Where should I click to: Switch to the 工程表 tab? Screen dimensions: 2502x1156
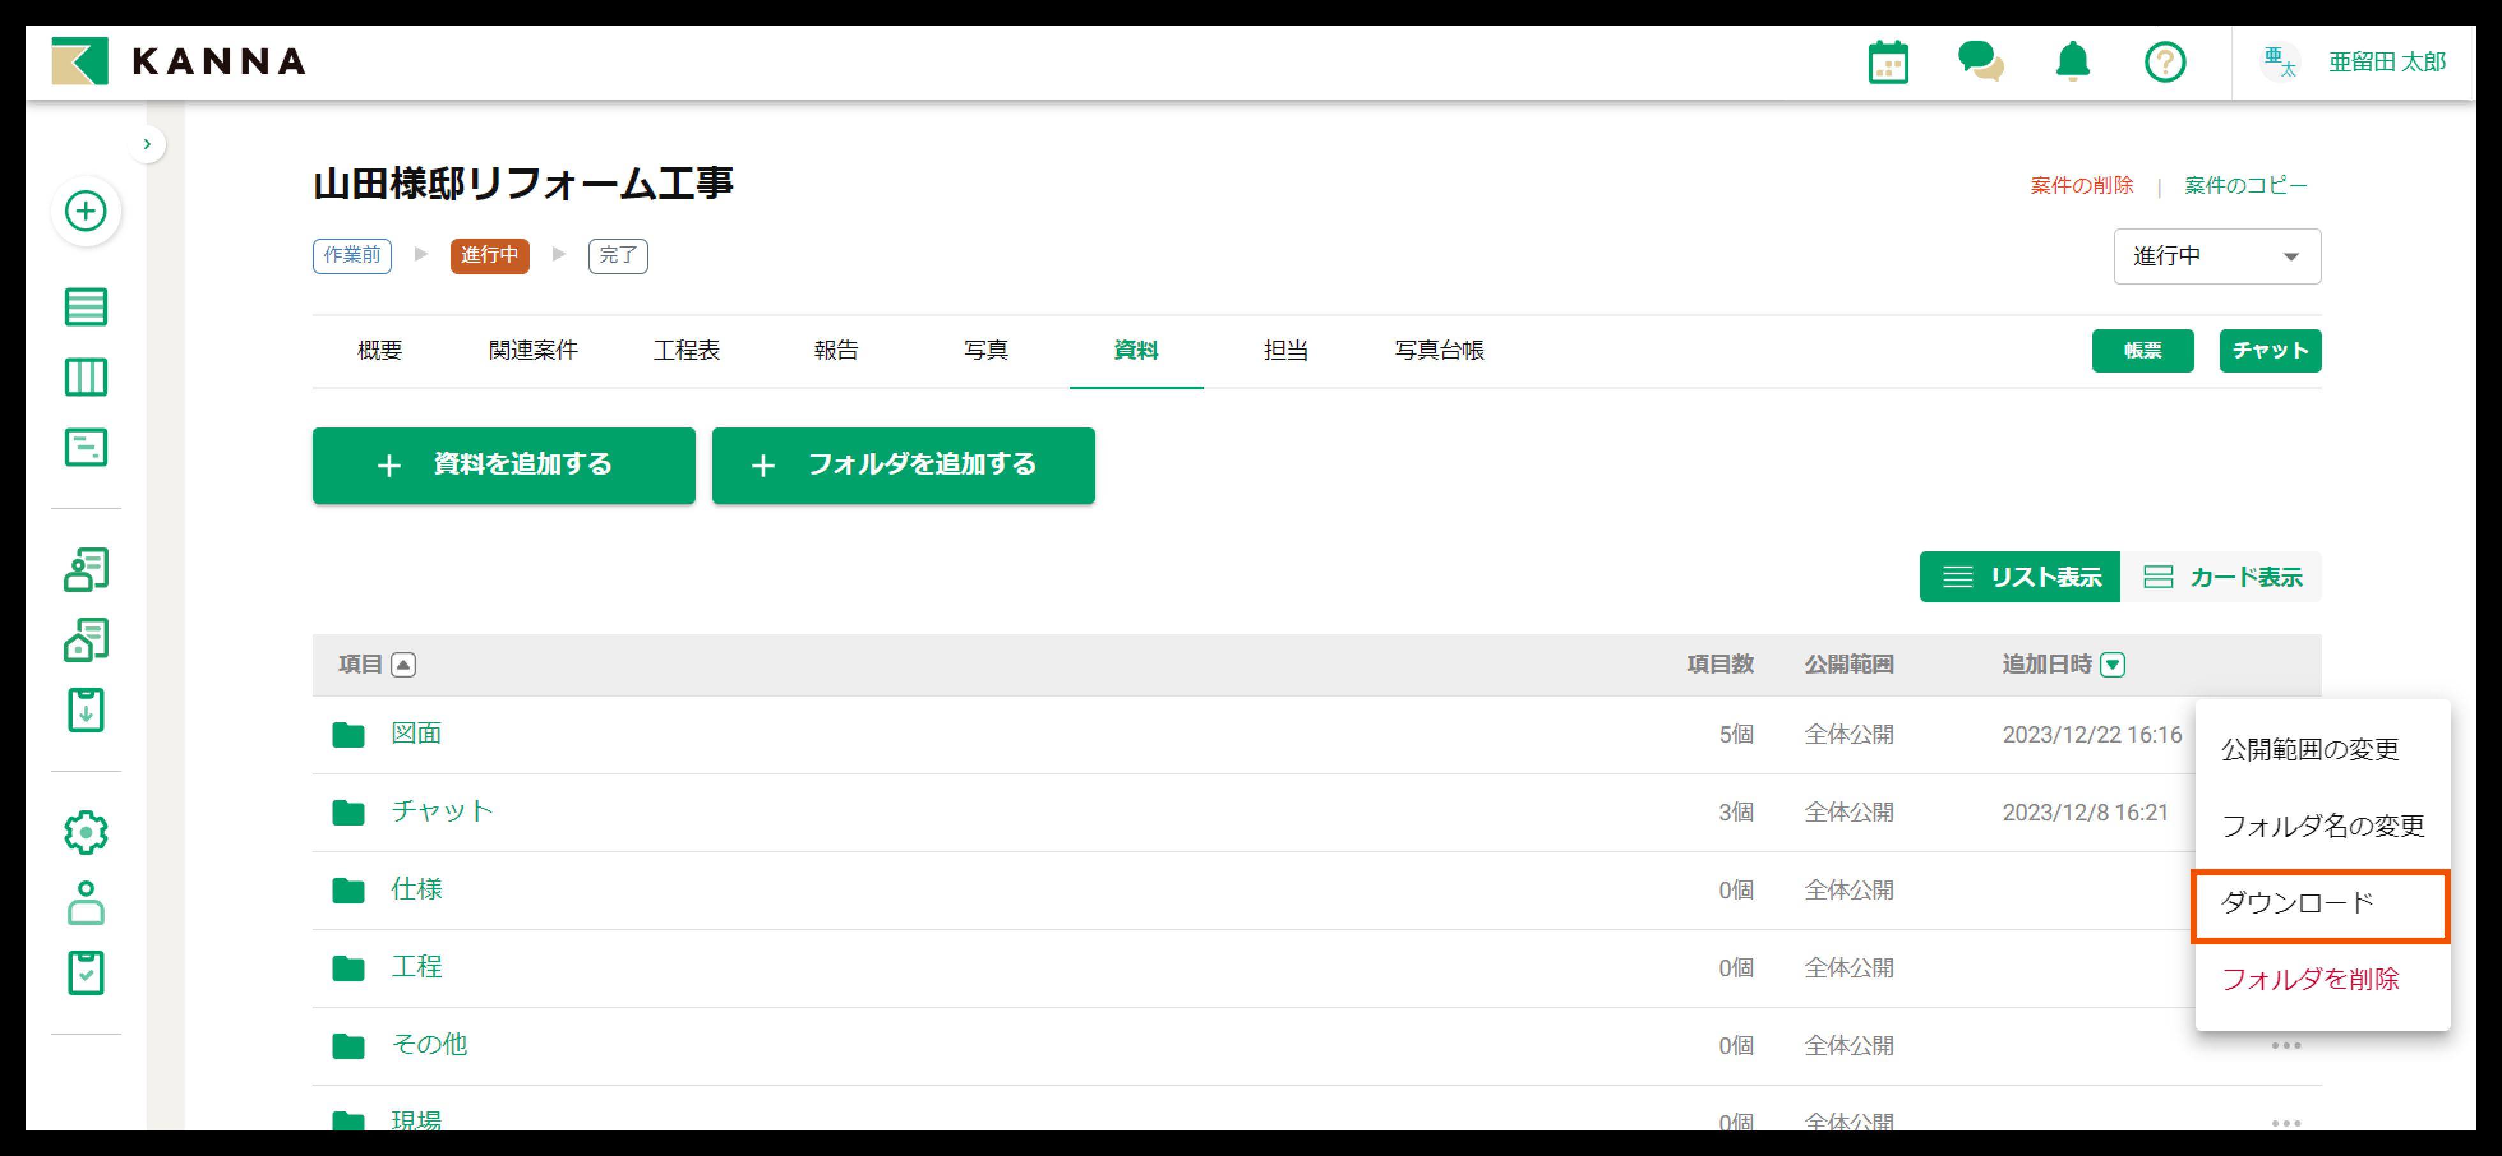click(685, 350)
